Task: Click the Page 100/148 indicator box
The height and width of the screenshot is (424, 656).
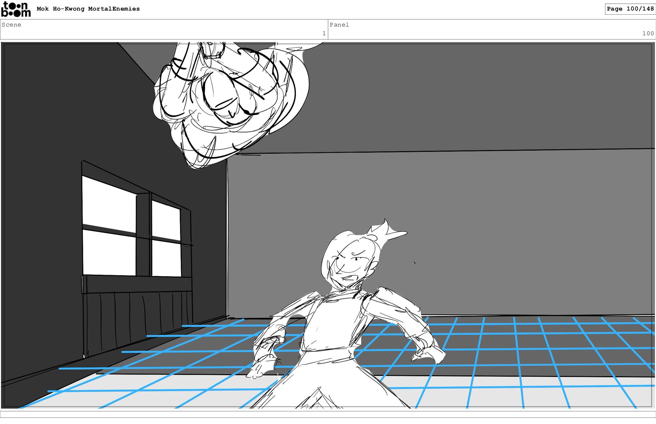Action: coord(630,9)
